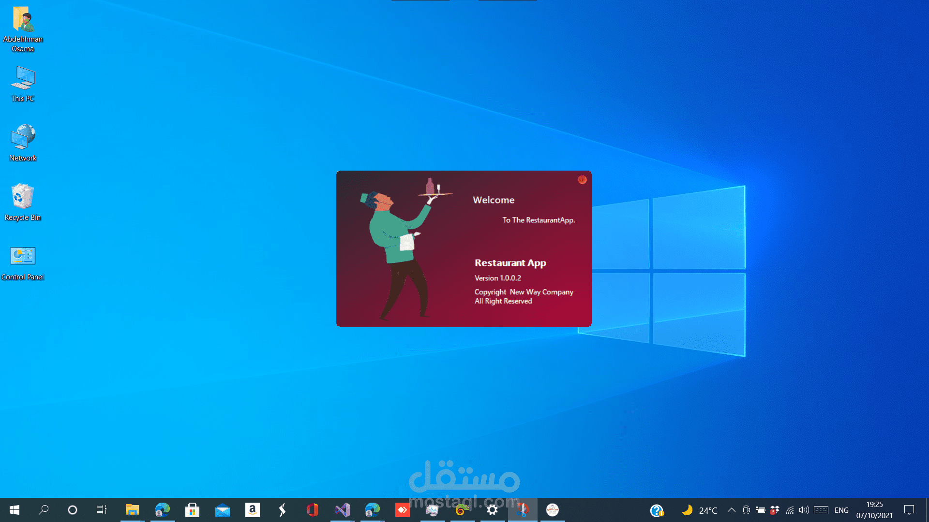Expand hidden system tray icons chevron
The height and width of the screenshot is (522, 929).
pyautogui.click(x=731, y=510)
